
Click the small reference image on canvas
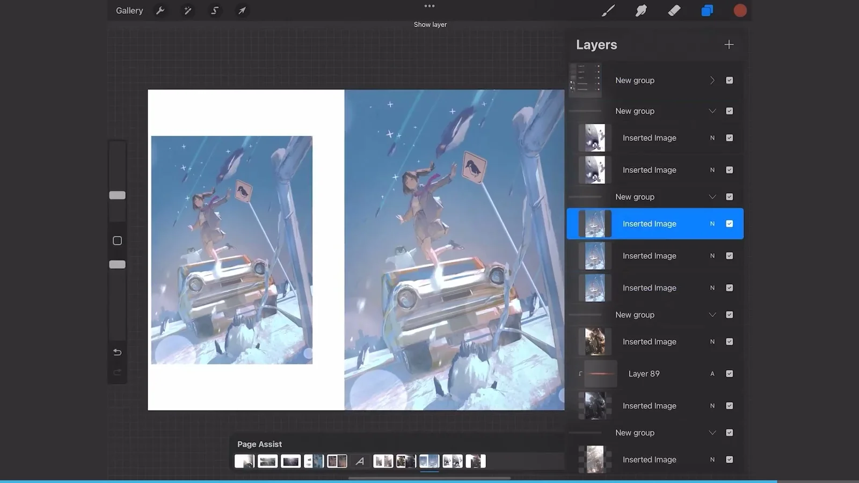pos(231,250)
